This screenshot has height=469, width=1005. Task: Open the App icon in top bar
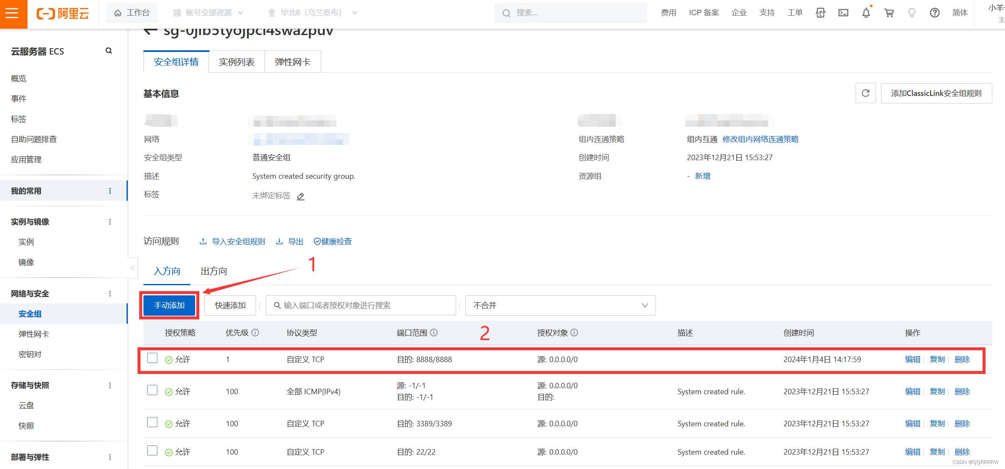(821, 13)
